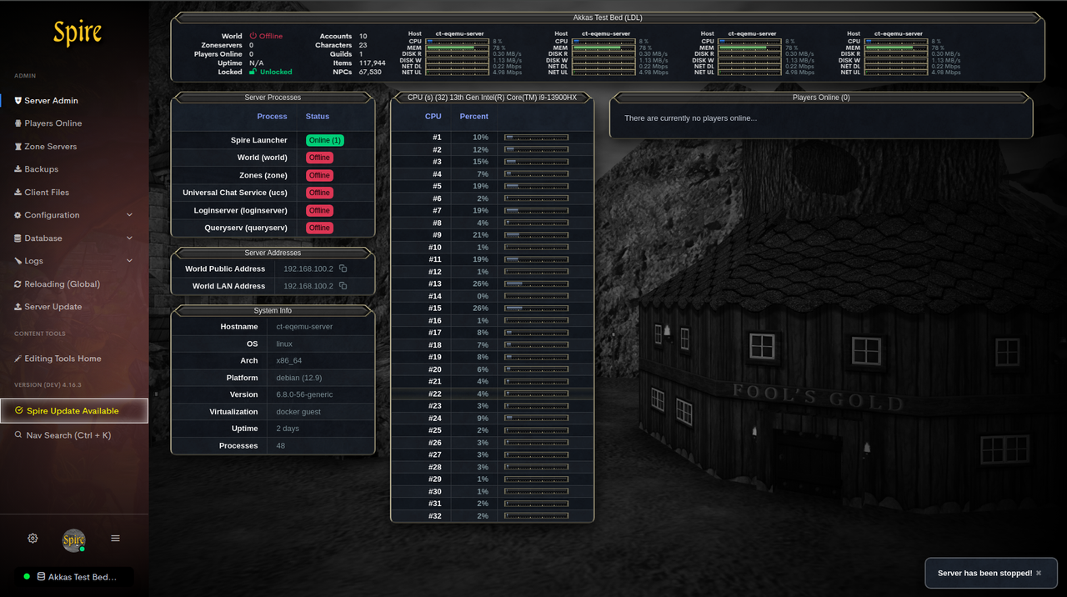This screenshot has height=597, width=1067.
Task: Click the Logs icon in sidebar
Action: [x=18, y=261]
